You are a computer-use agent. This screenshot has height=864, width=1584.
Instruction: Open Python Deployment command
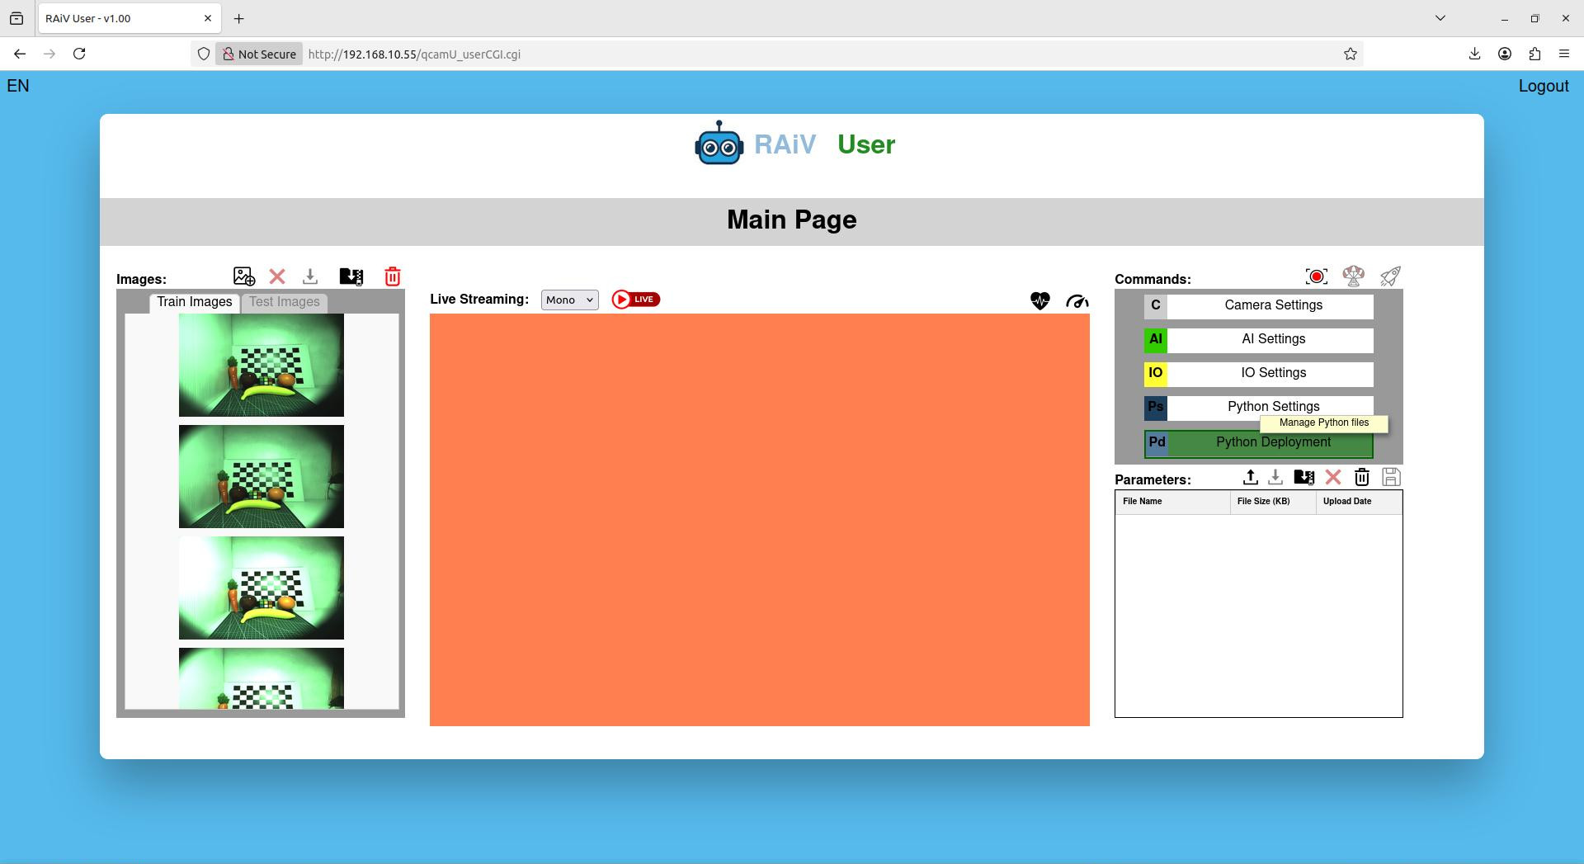click(x=1273, y=442)
